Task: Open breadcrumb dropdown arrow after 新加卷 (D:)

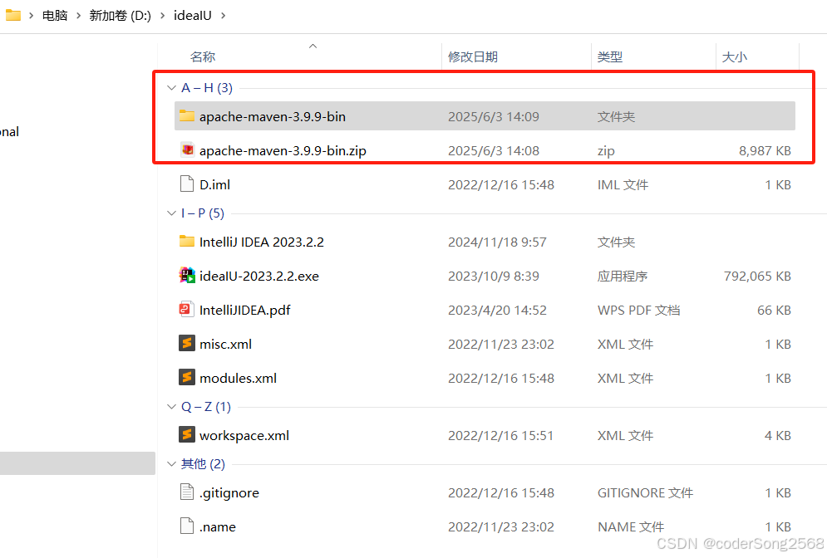Action: (162, 16)
